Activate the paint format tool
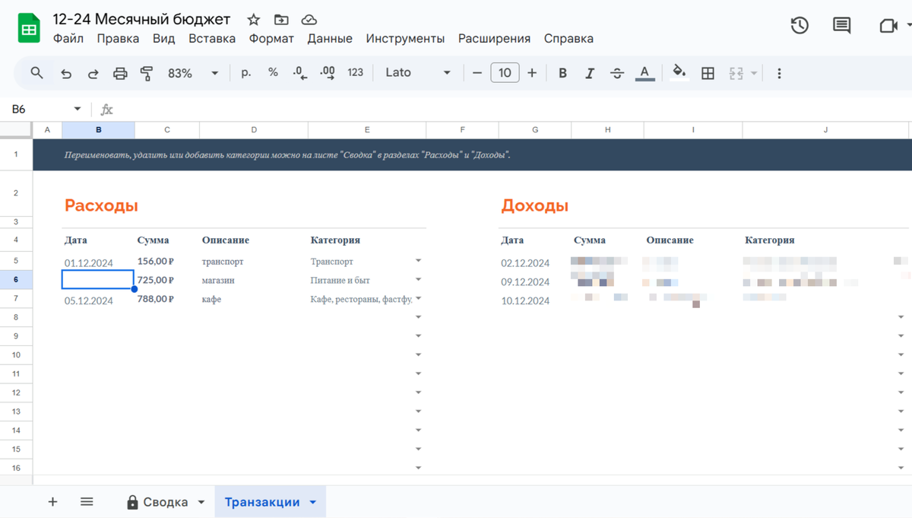The image size is (912, 518). [147, 73]
